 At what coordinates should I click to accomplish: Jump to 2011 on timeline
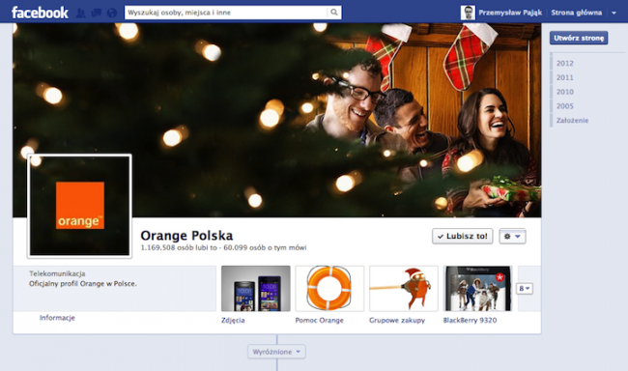(x=565, y=77)
